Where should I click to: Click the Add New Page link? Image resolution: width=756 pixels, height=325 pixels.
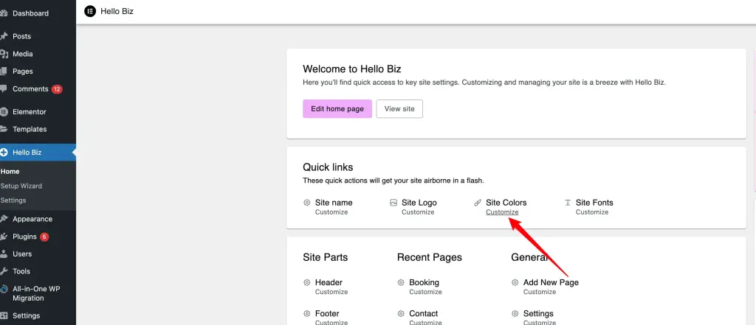click(x=551, y=283)
